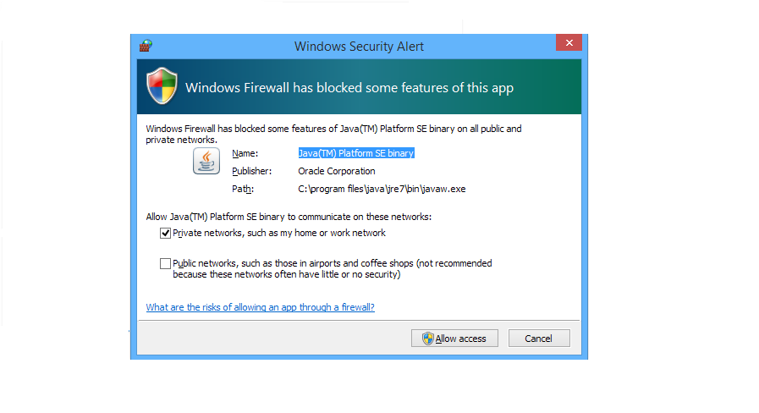Click the description paragraph below the banner

point(333,134)
